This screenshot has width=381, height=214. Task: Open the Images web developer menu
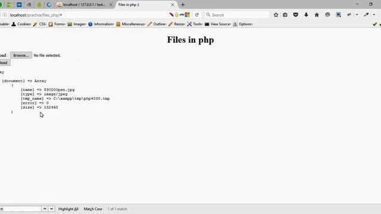click(x=77, y=24)
